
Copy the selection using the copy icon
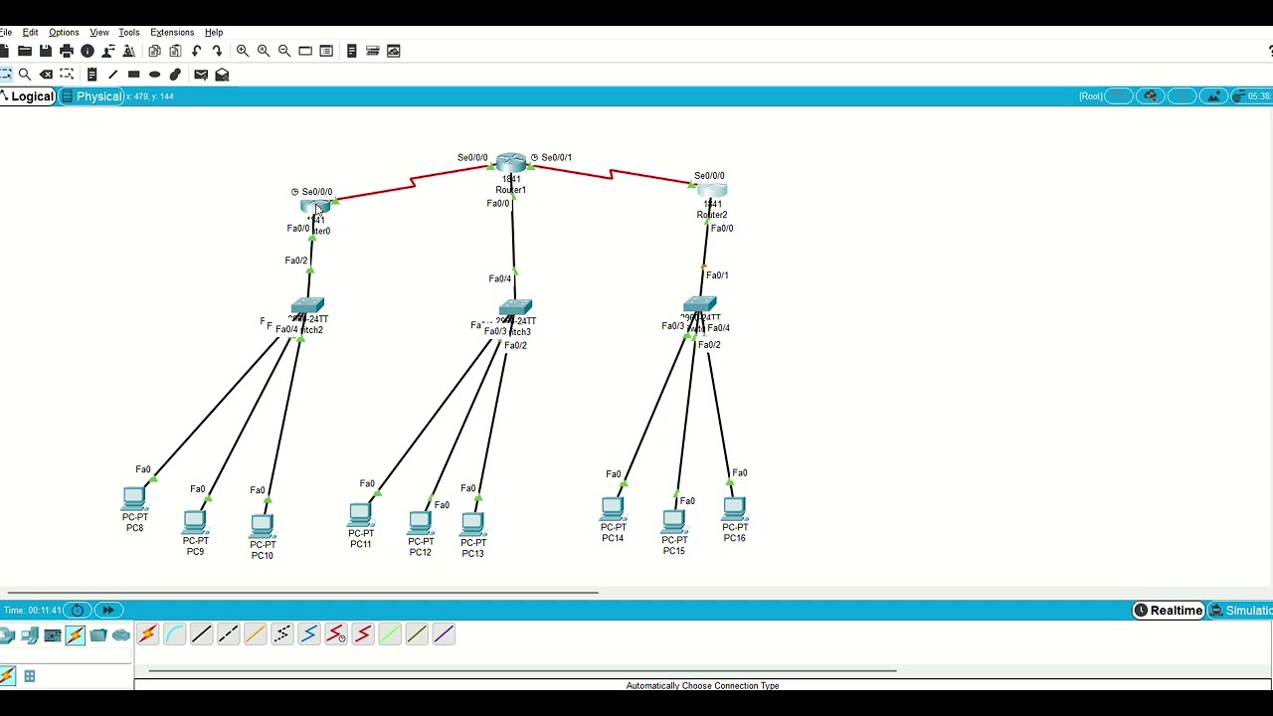[154, 51]
